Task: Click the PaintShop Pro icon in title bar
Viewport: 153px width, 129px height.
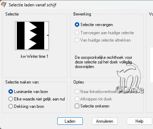Action: click(x=4, y=4)
